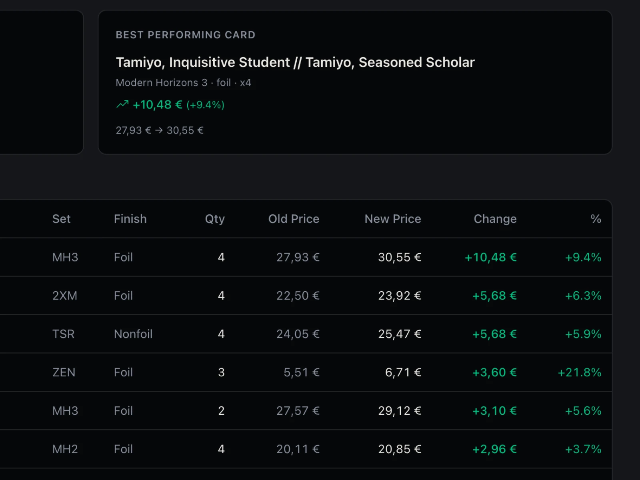Click the 27,93 € → 30,55 € price range
The image size is (640, 480).
click(160, 130)
